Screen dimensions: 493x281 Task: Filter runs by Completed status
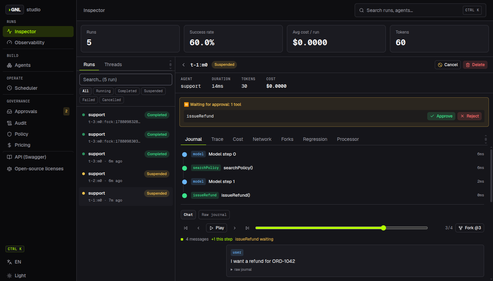click(x=127, y=91)
